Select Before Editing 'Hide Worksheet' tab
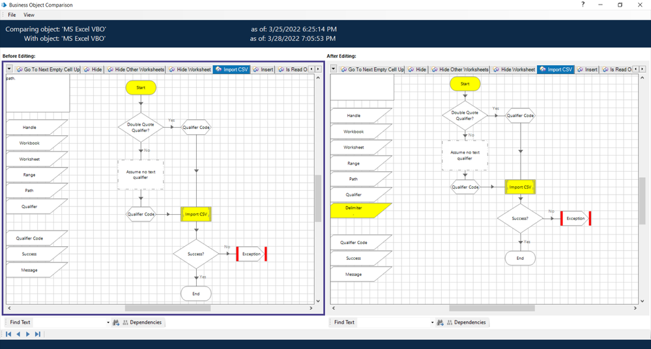 190,69
